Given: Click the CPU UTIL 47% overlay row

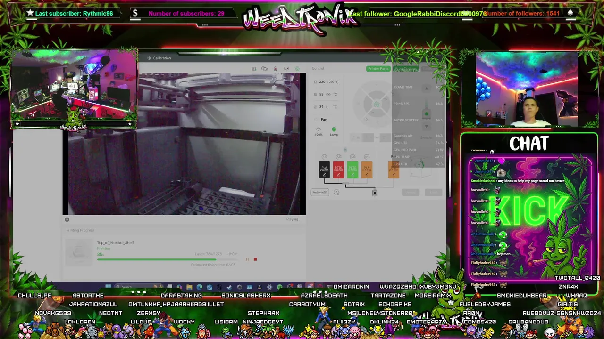Looking at the screenshot, I should coord(419,164).
